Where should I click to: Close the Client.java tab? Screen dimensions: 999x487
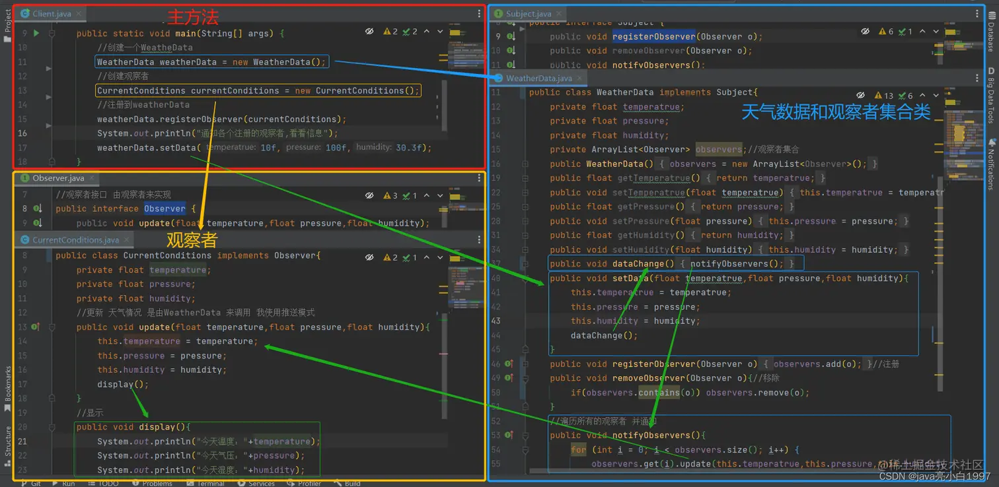pyautogui.click(x=78, y=13)
